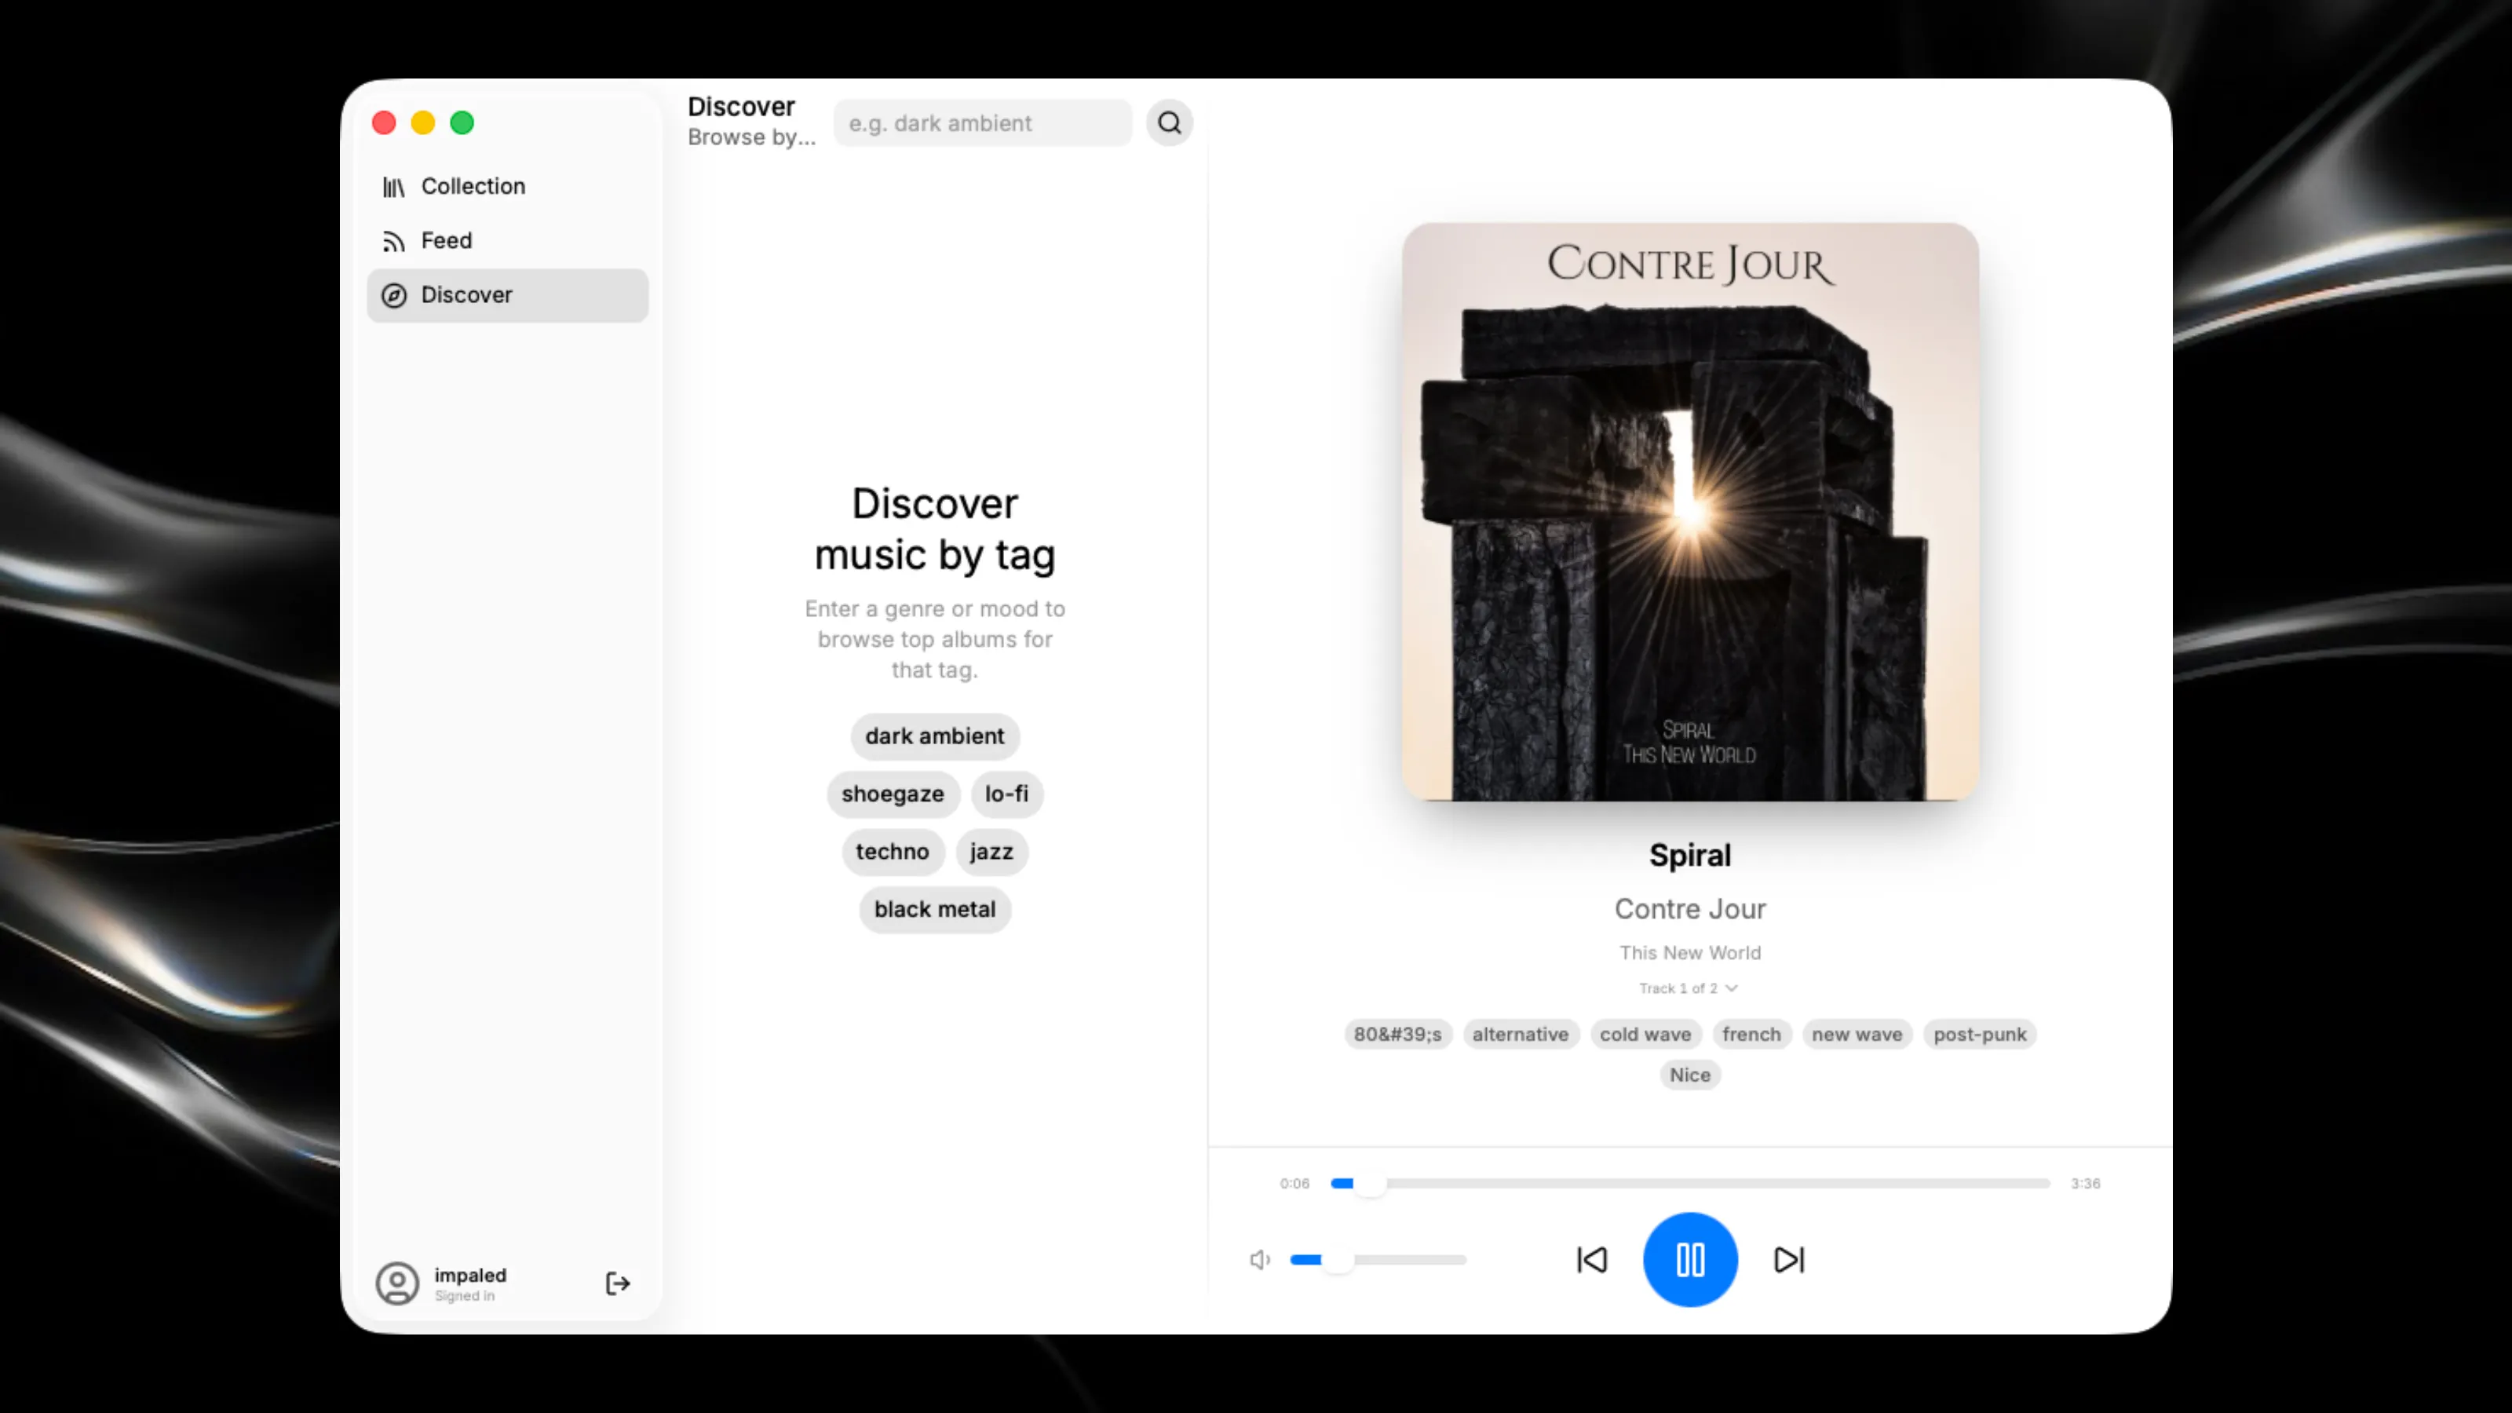Browse the jazz tag
Screen dimensions: 2512x1413
tap(991, 851)
